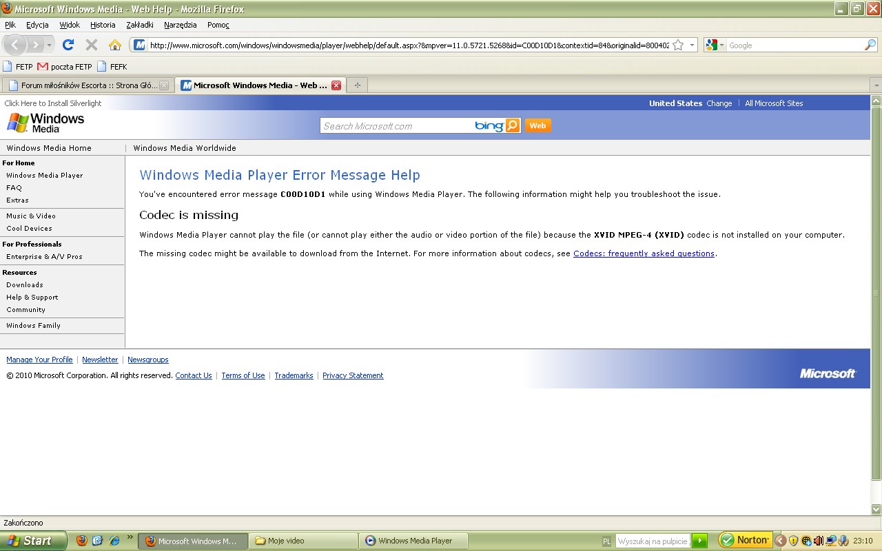
Task: Open Codecs: frequently asked questions link
Action: (x=644, y=253)
